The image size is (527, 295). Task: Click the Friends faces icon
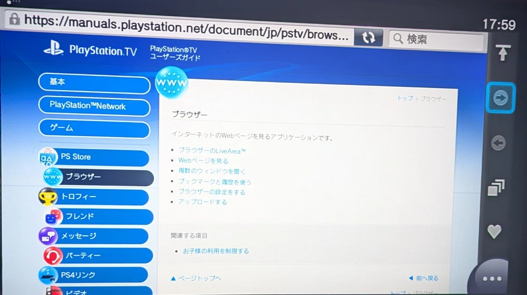[54, 217]
